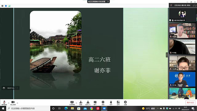Start recording with the Record button
Screen dimensions: 197x111
pos(103,103)
